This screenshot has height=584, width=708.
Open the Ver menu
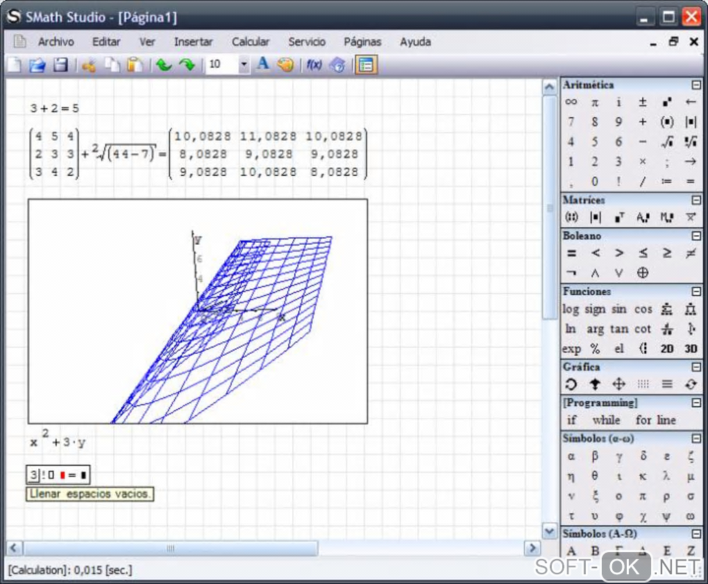(x=147, y=42)
